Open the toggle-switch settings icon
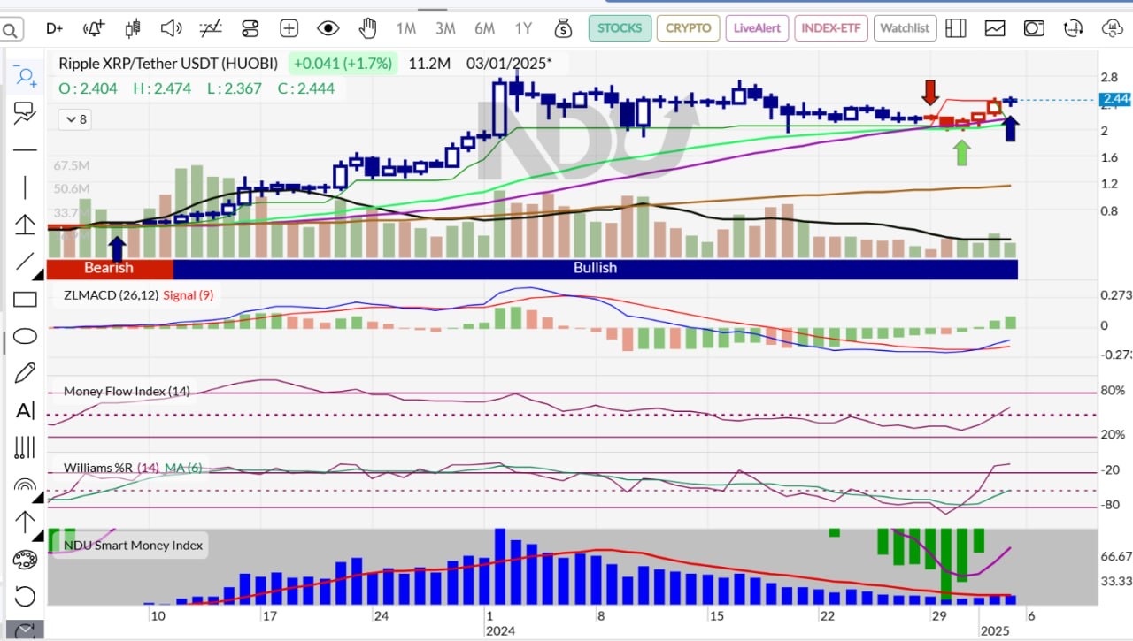The width and height of the screenshot is (1133, 641). [250, 28]
